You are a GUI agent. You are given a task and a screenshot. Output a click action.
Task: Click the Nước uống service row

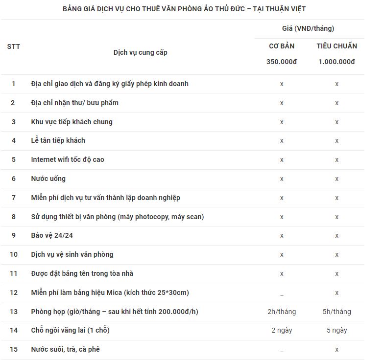[183, 179]
